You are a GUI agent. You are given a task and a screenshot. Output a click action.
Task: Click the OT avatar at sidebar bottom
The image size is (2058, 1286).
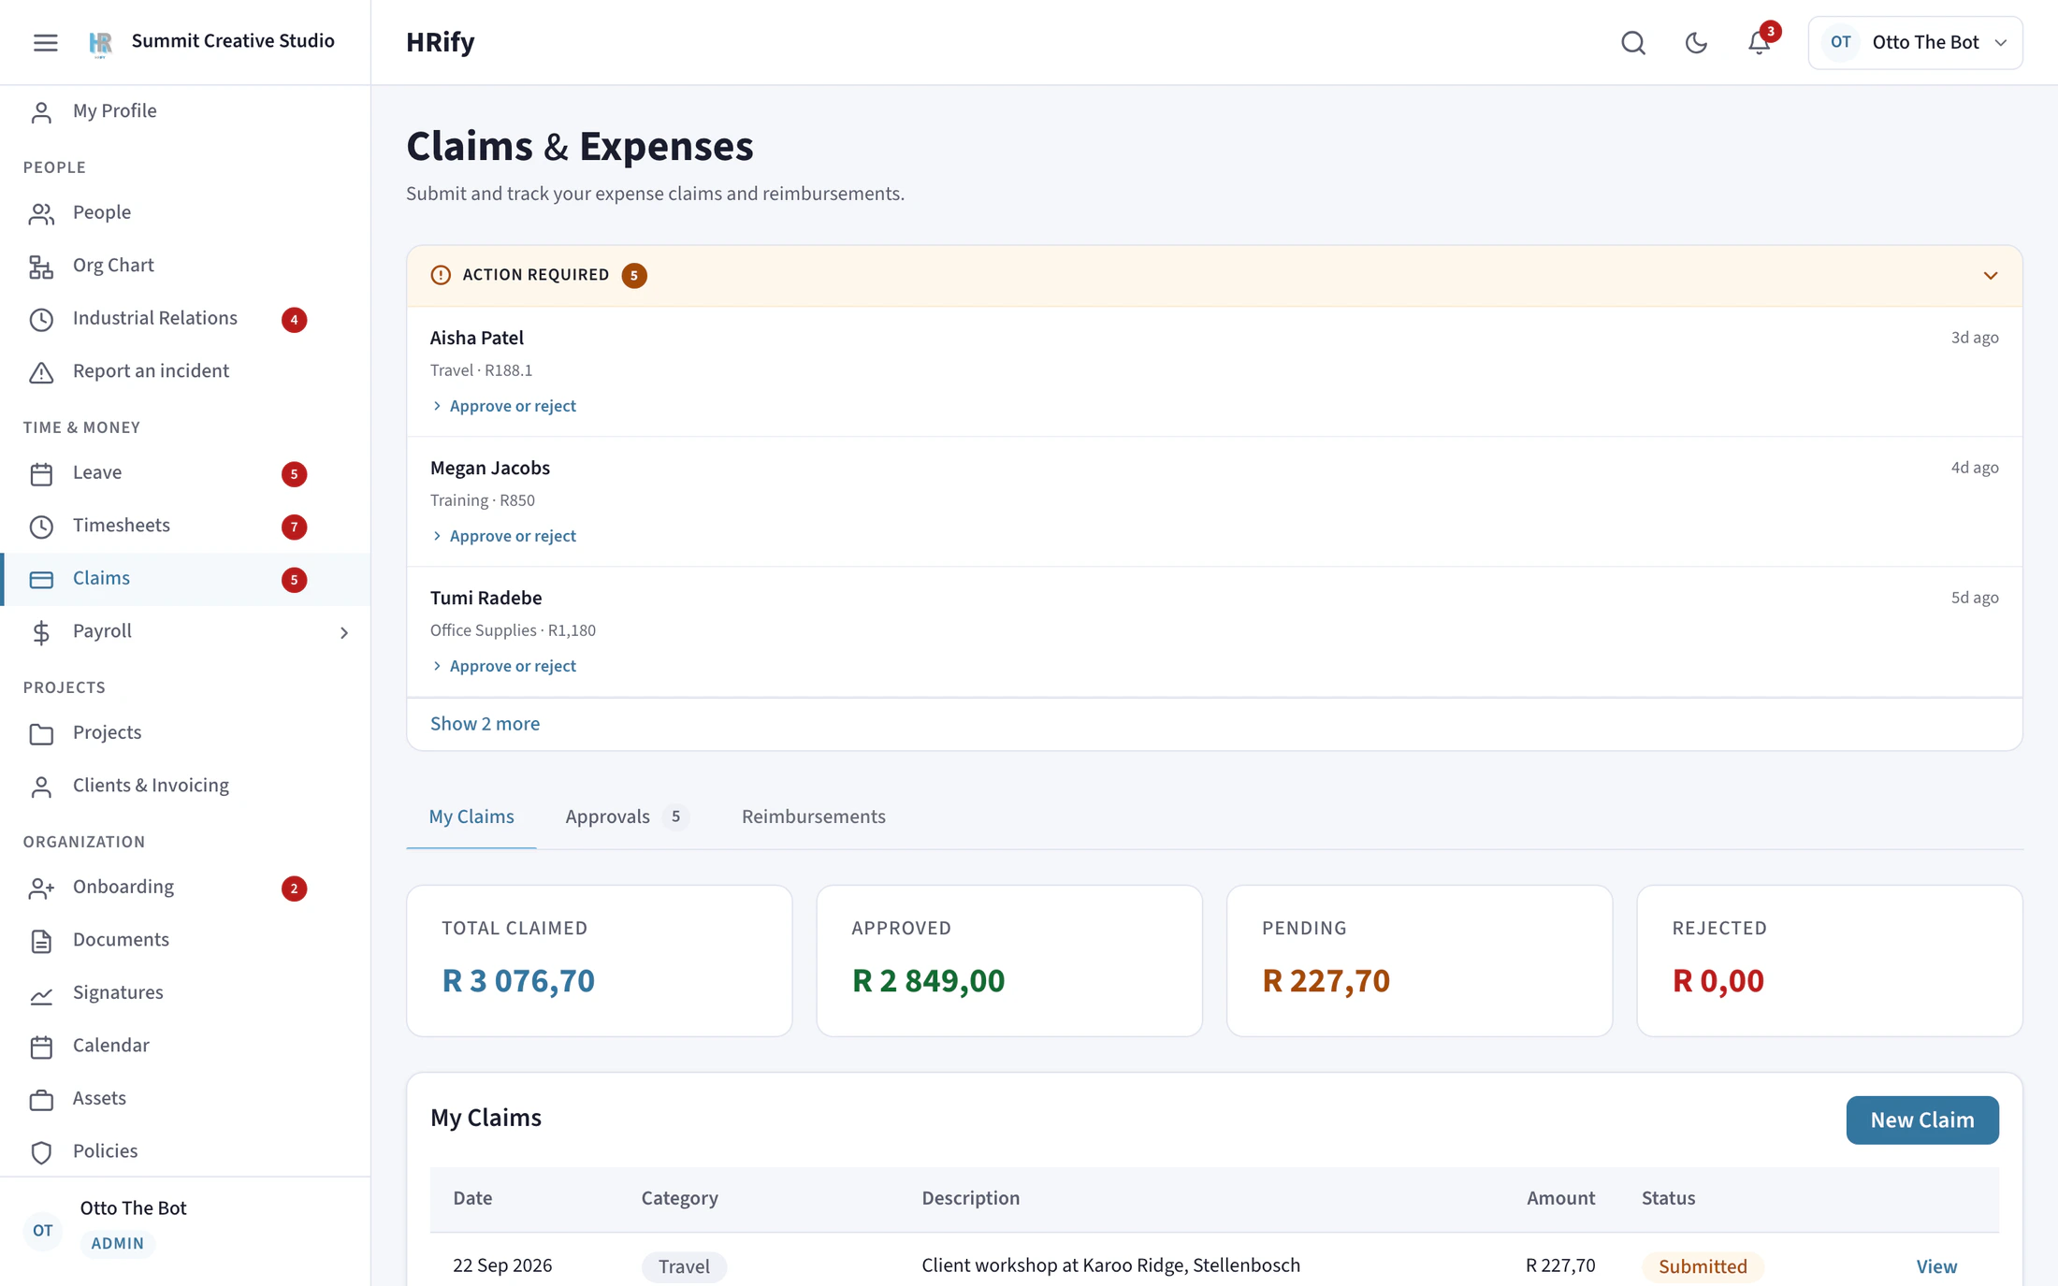pyautogui.click(x=43, y=1231)
